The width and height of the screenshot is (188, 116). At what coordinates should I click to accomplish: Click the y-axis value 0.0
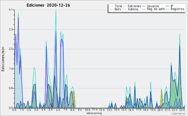tap(11, 108)
